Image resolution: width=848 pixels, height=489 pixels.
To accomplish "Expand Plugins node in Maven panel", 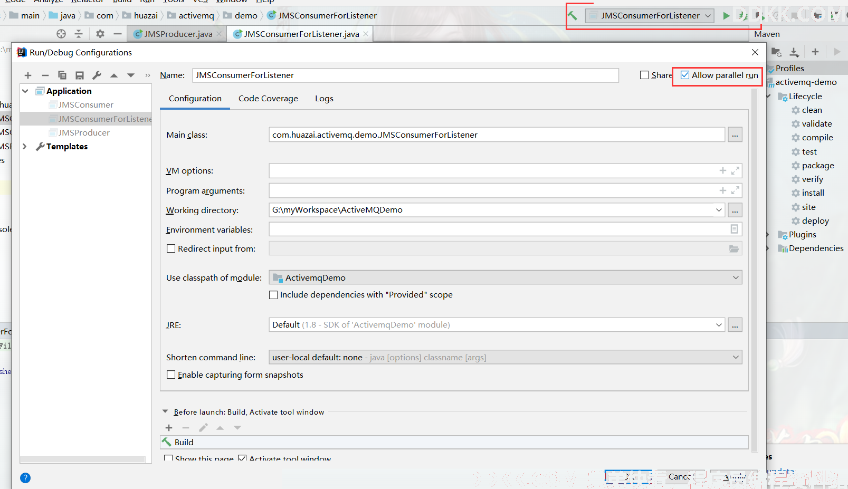I will click(x=769, y=234).
